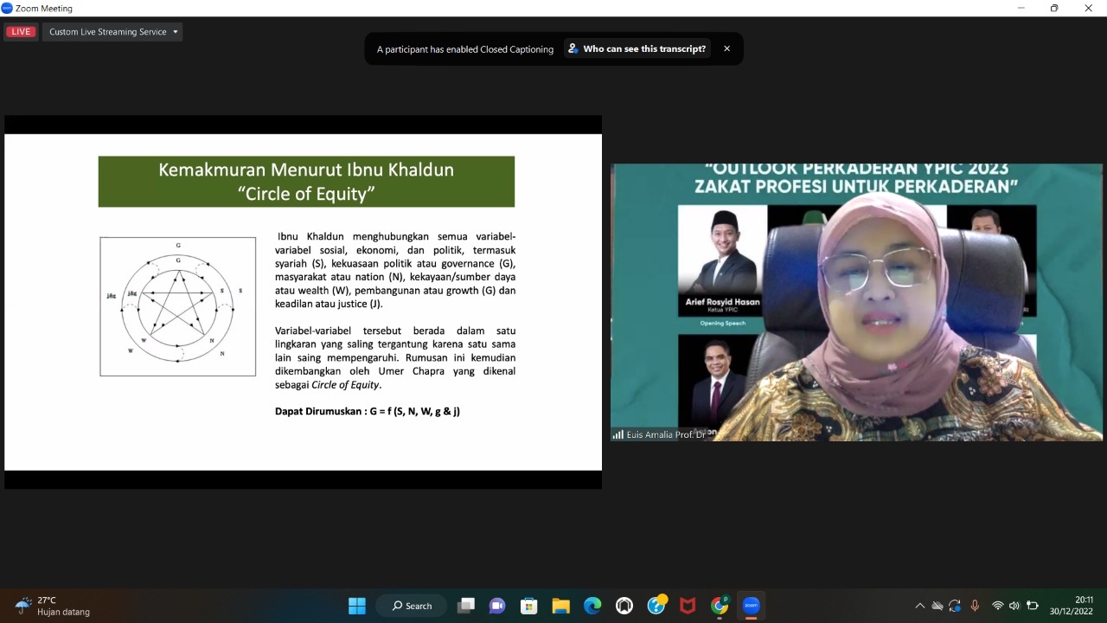
Task: Open Task View from the taskbar
Action: tap(466, 606)
